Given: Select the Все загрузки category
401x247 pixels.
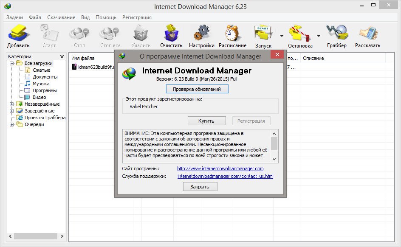Looking at the screenshot, I should coord(38,63).
